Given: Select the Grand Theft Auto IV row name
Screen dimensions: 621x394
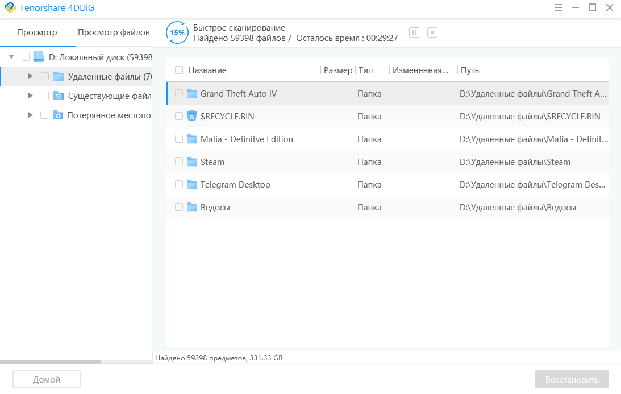Looking at the screenshot, I should click(x=239, y=94).
